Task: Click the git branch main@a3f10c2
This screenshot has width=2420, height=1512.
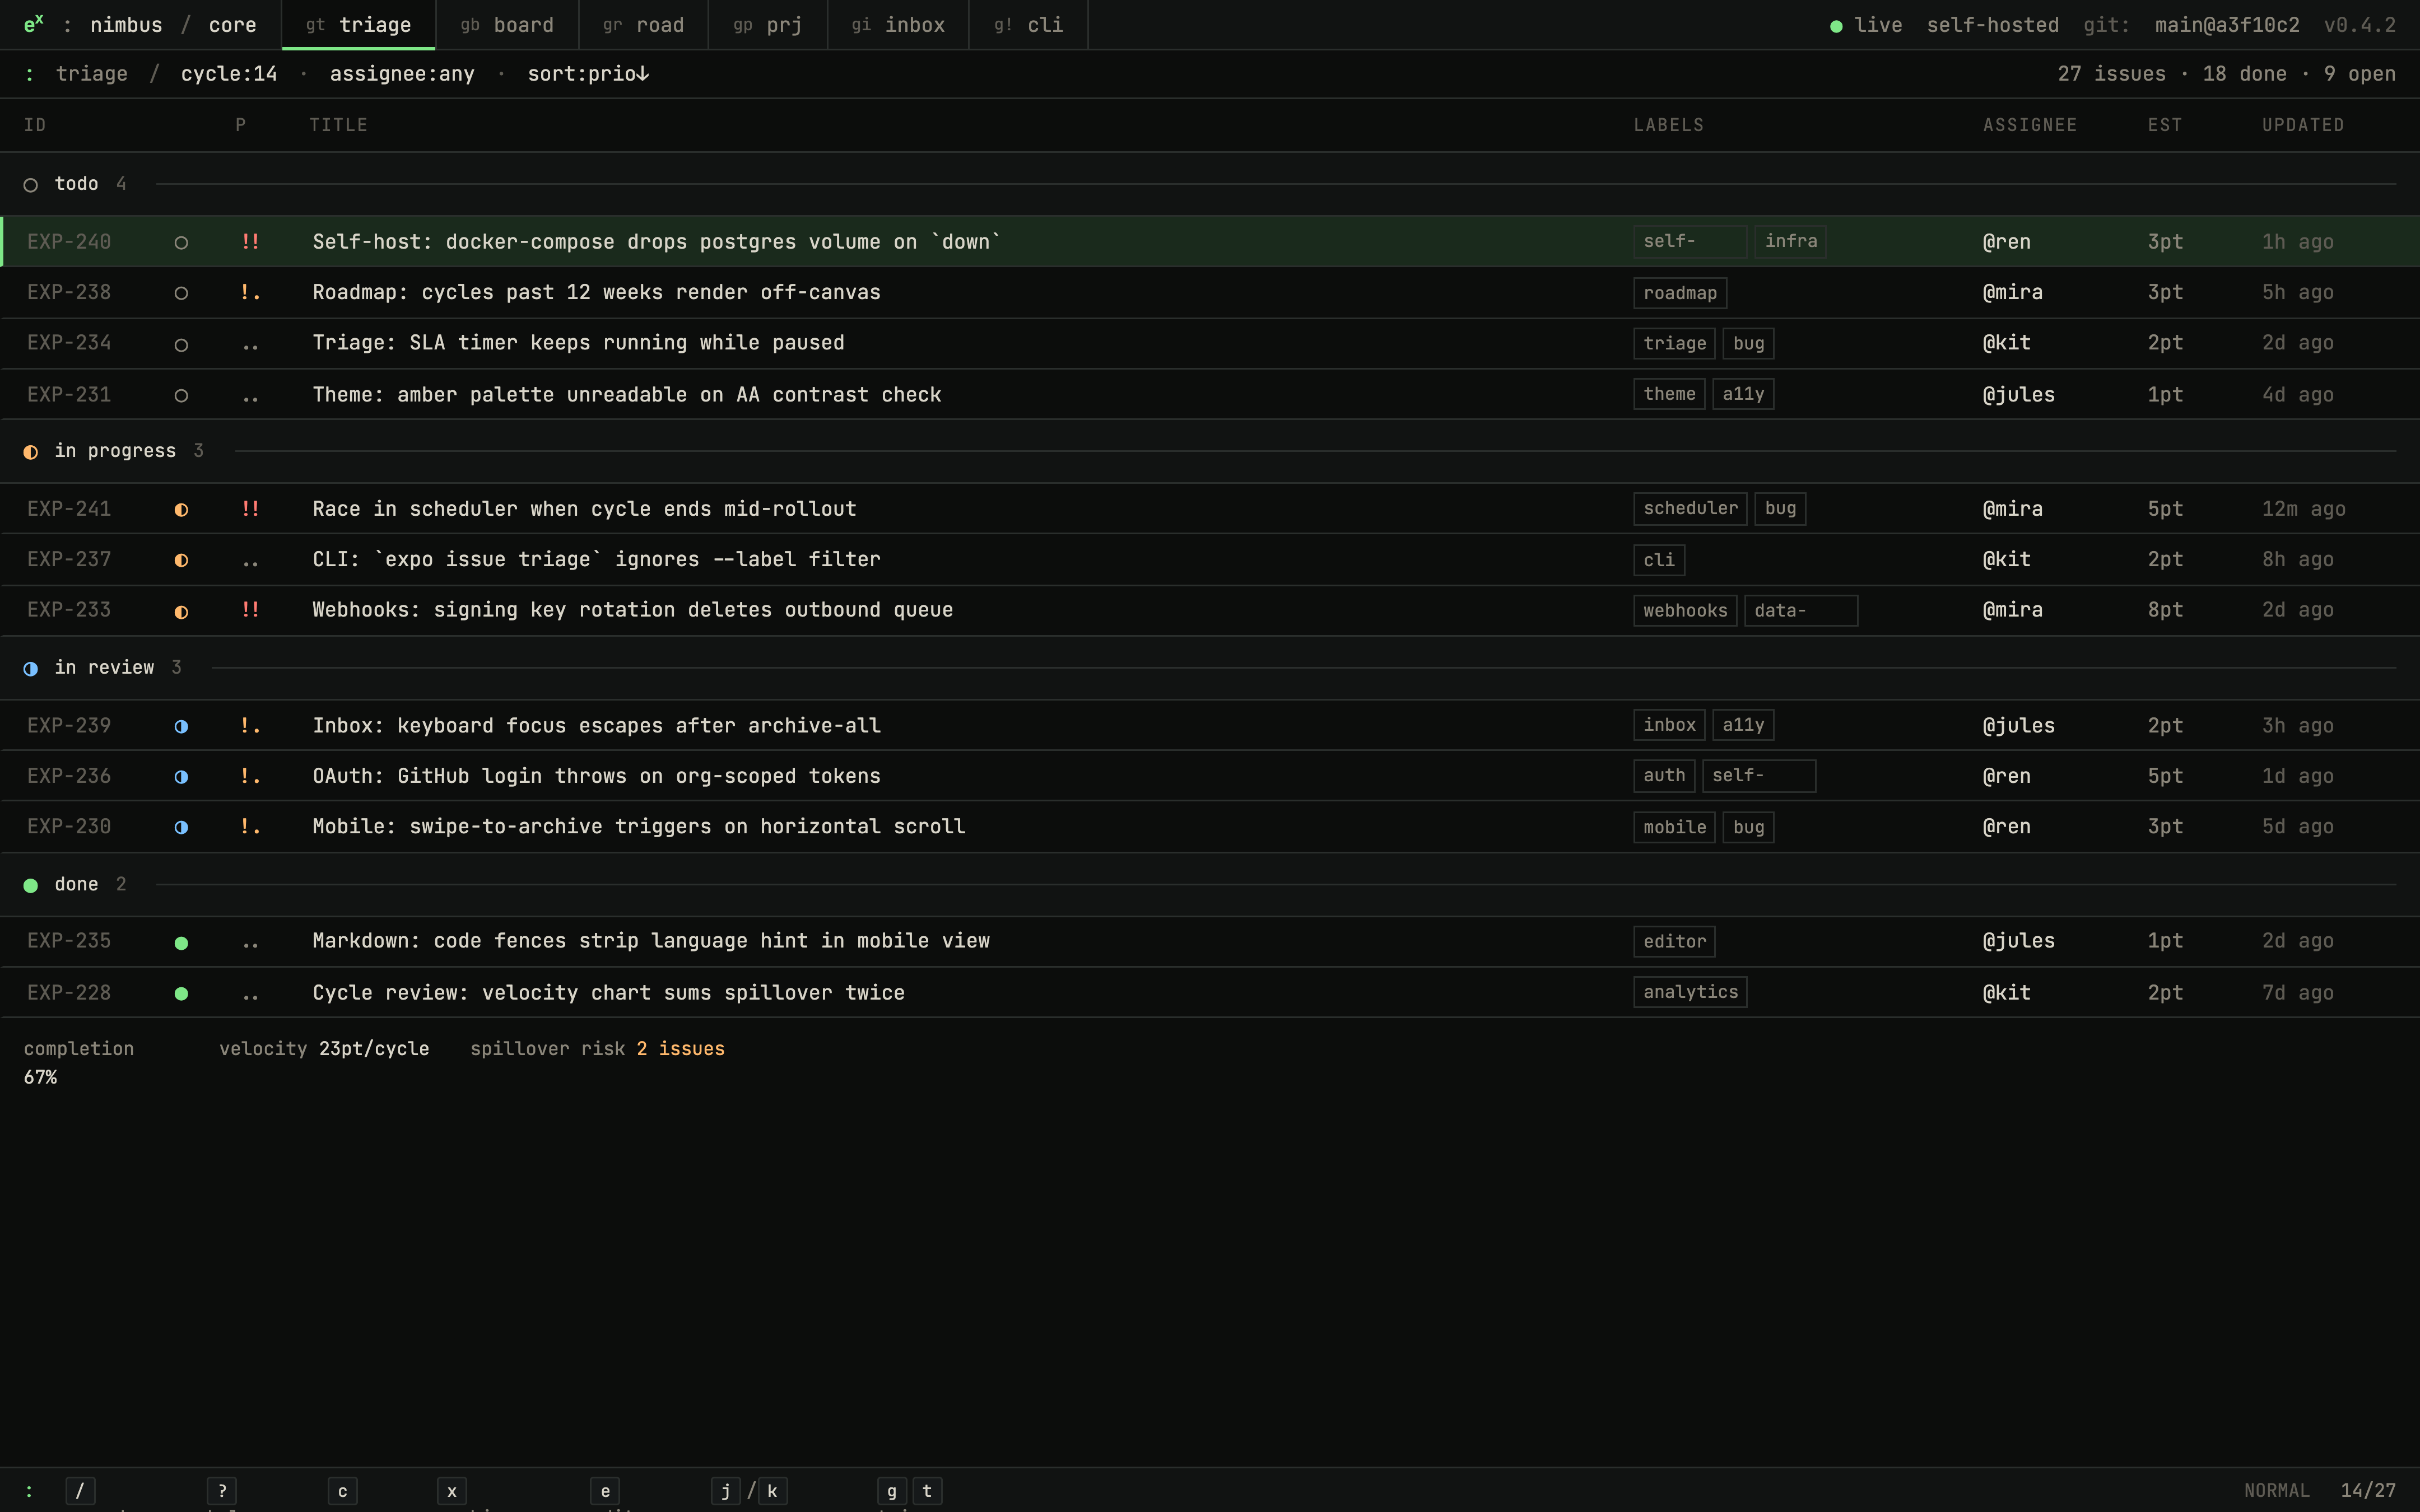Action: [x=2227, y=25]
